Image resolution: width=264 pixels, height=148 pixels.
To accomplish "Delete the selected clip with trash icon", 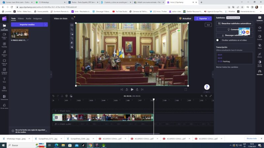I will [x=67, y=96].
